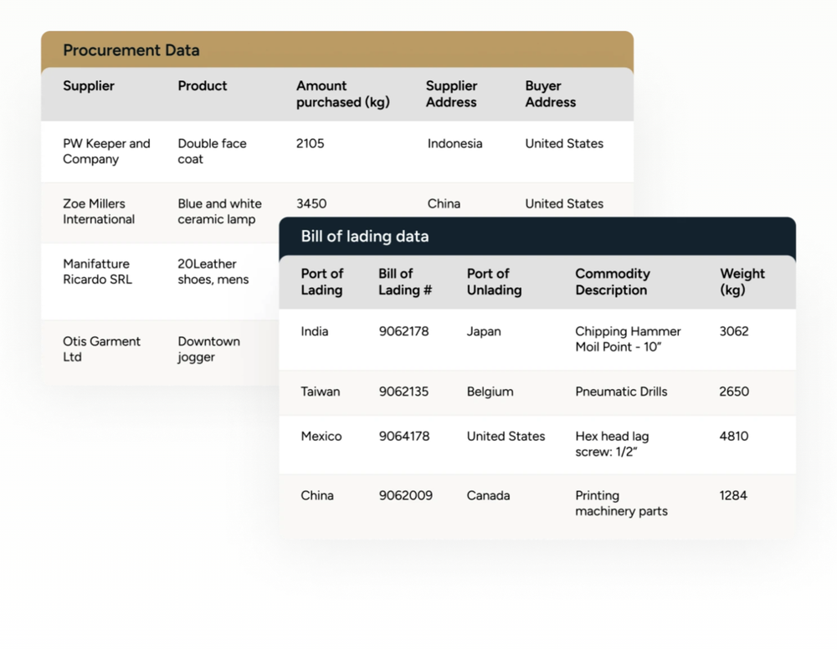
Task: Select Pneumatic Drills description
Action: [621, 392]
